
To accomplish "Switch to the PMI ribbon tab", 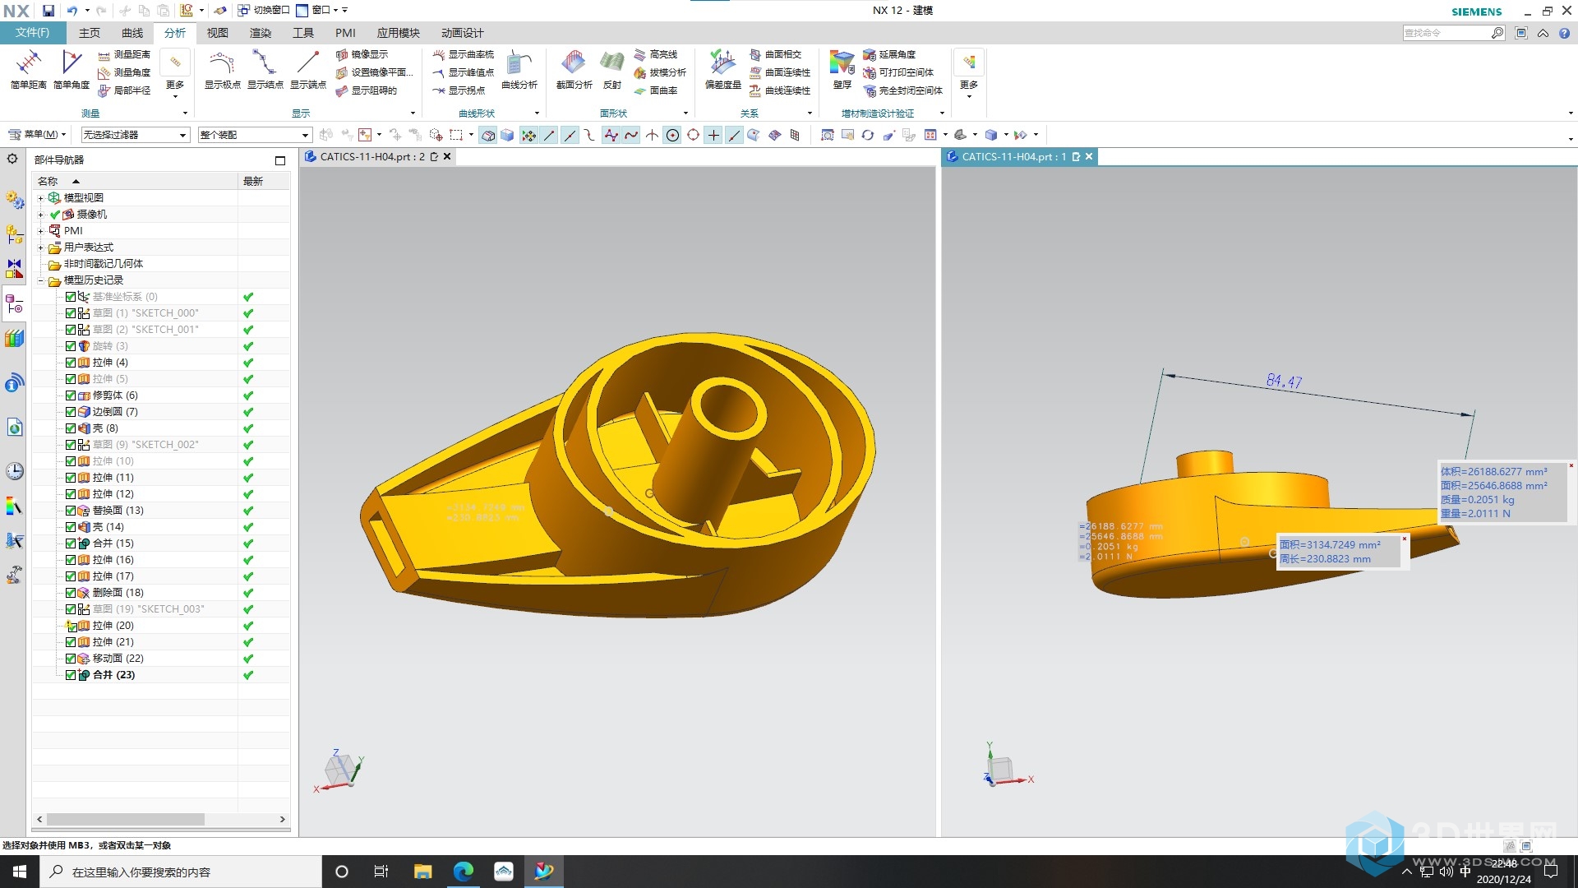I will click(345, 33).
